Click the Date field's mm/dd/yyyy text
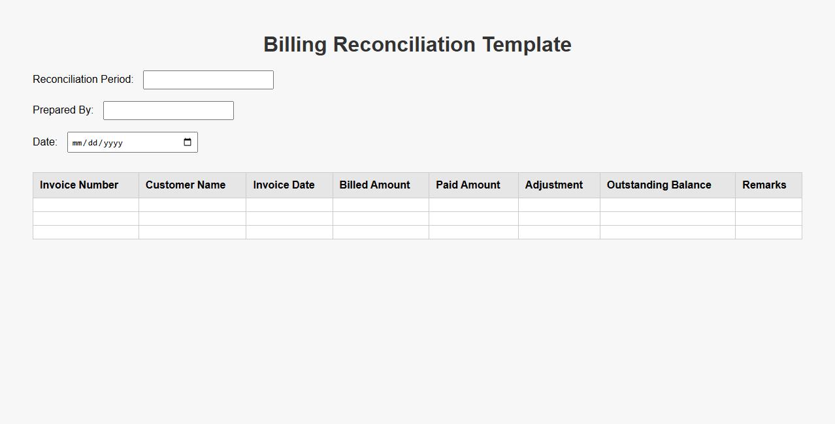This screenshot has width=835, height=424. pos(98,143)
